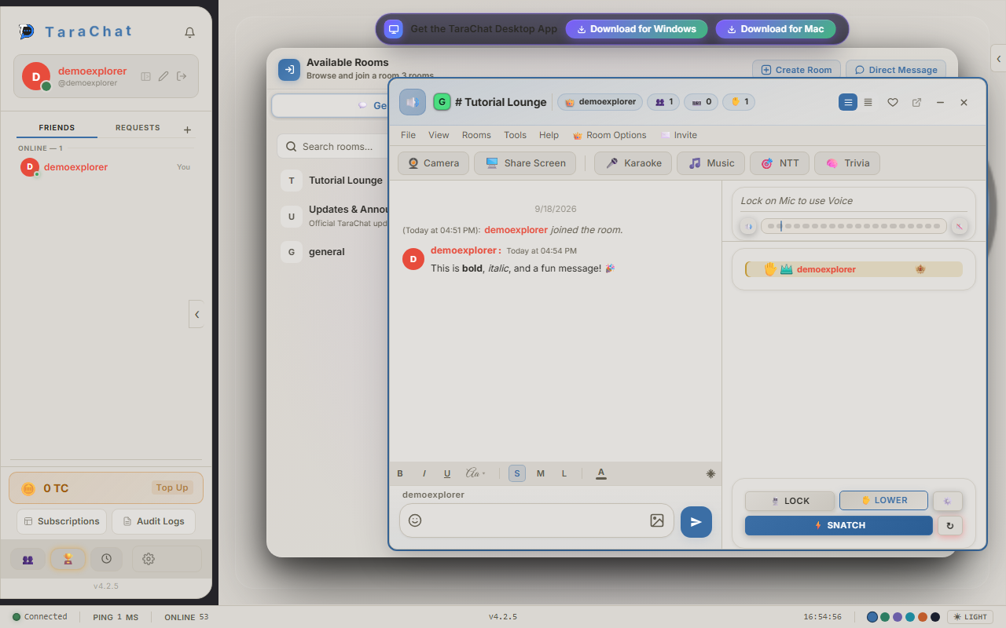
Task: Toggle underline formatting
Action: click(447, 473)
